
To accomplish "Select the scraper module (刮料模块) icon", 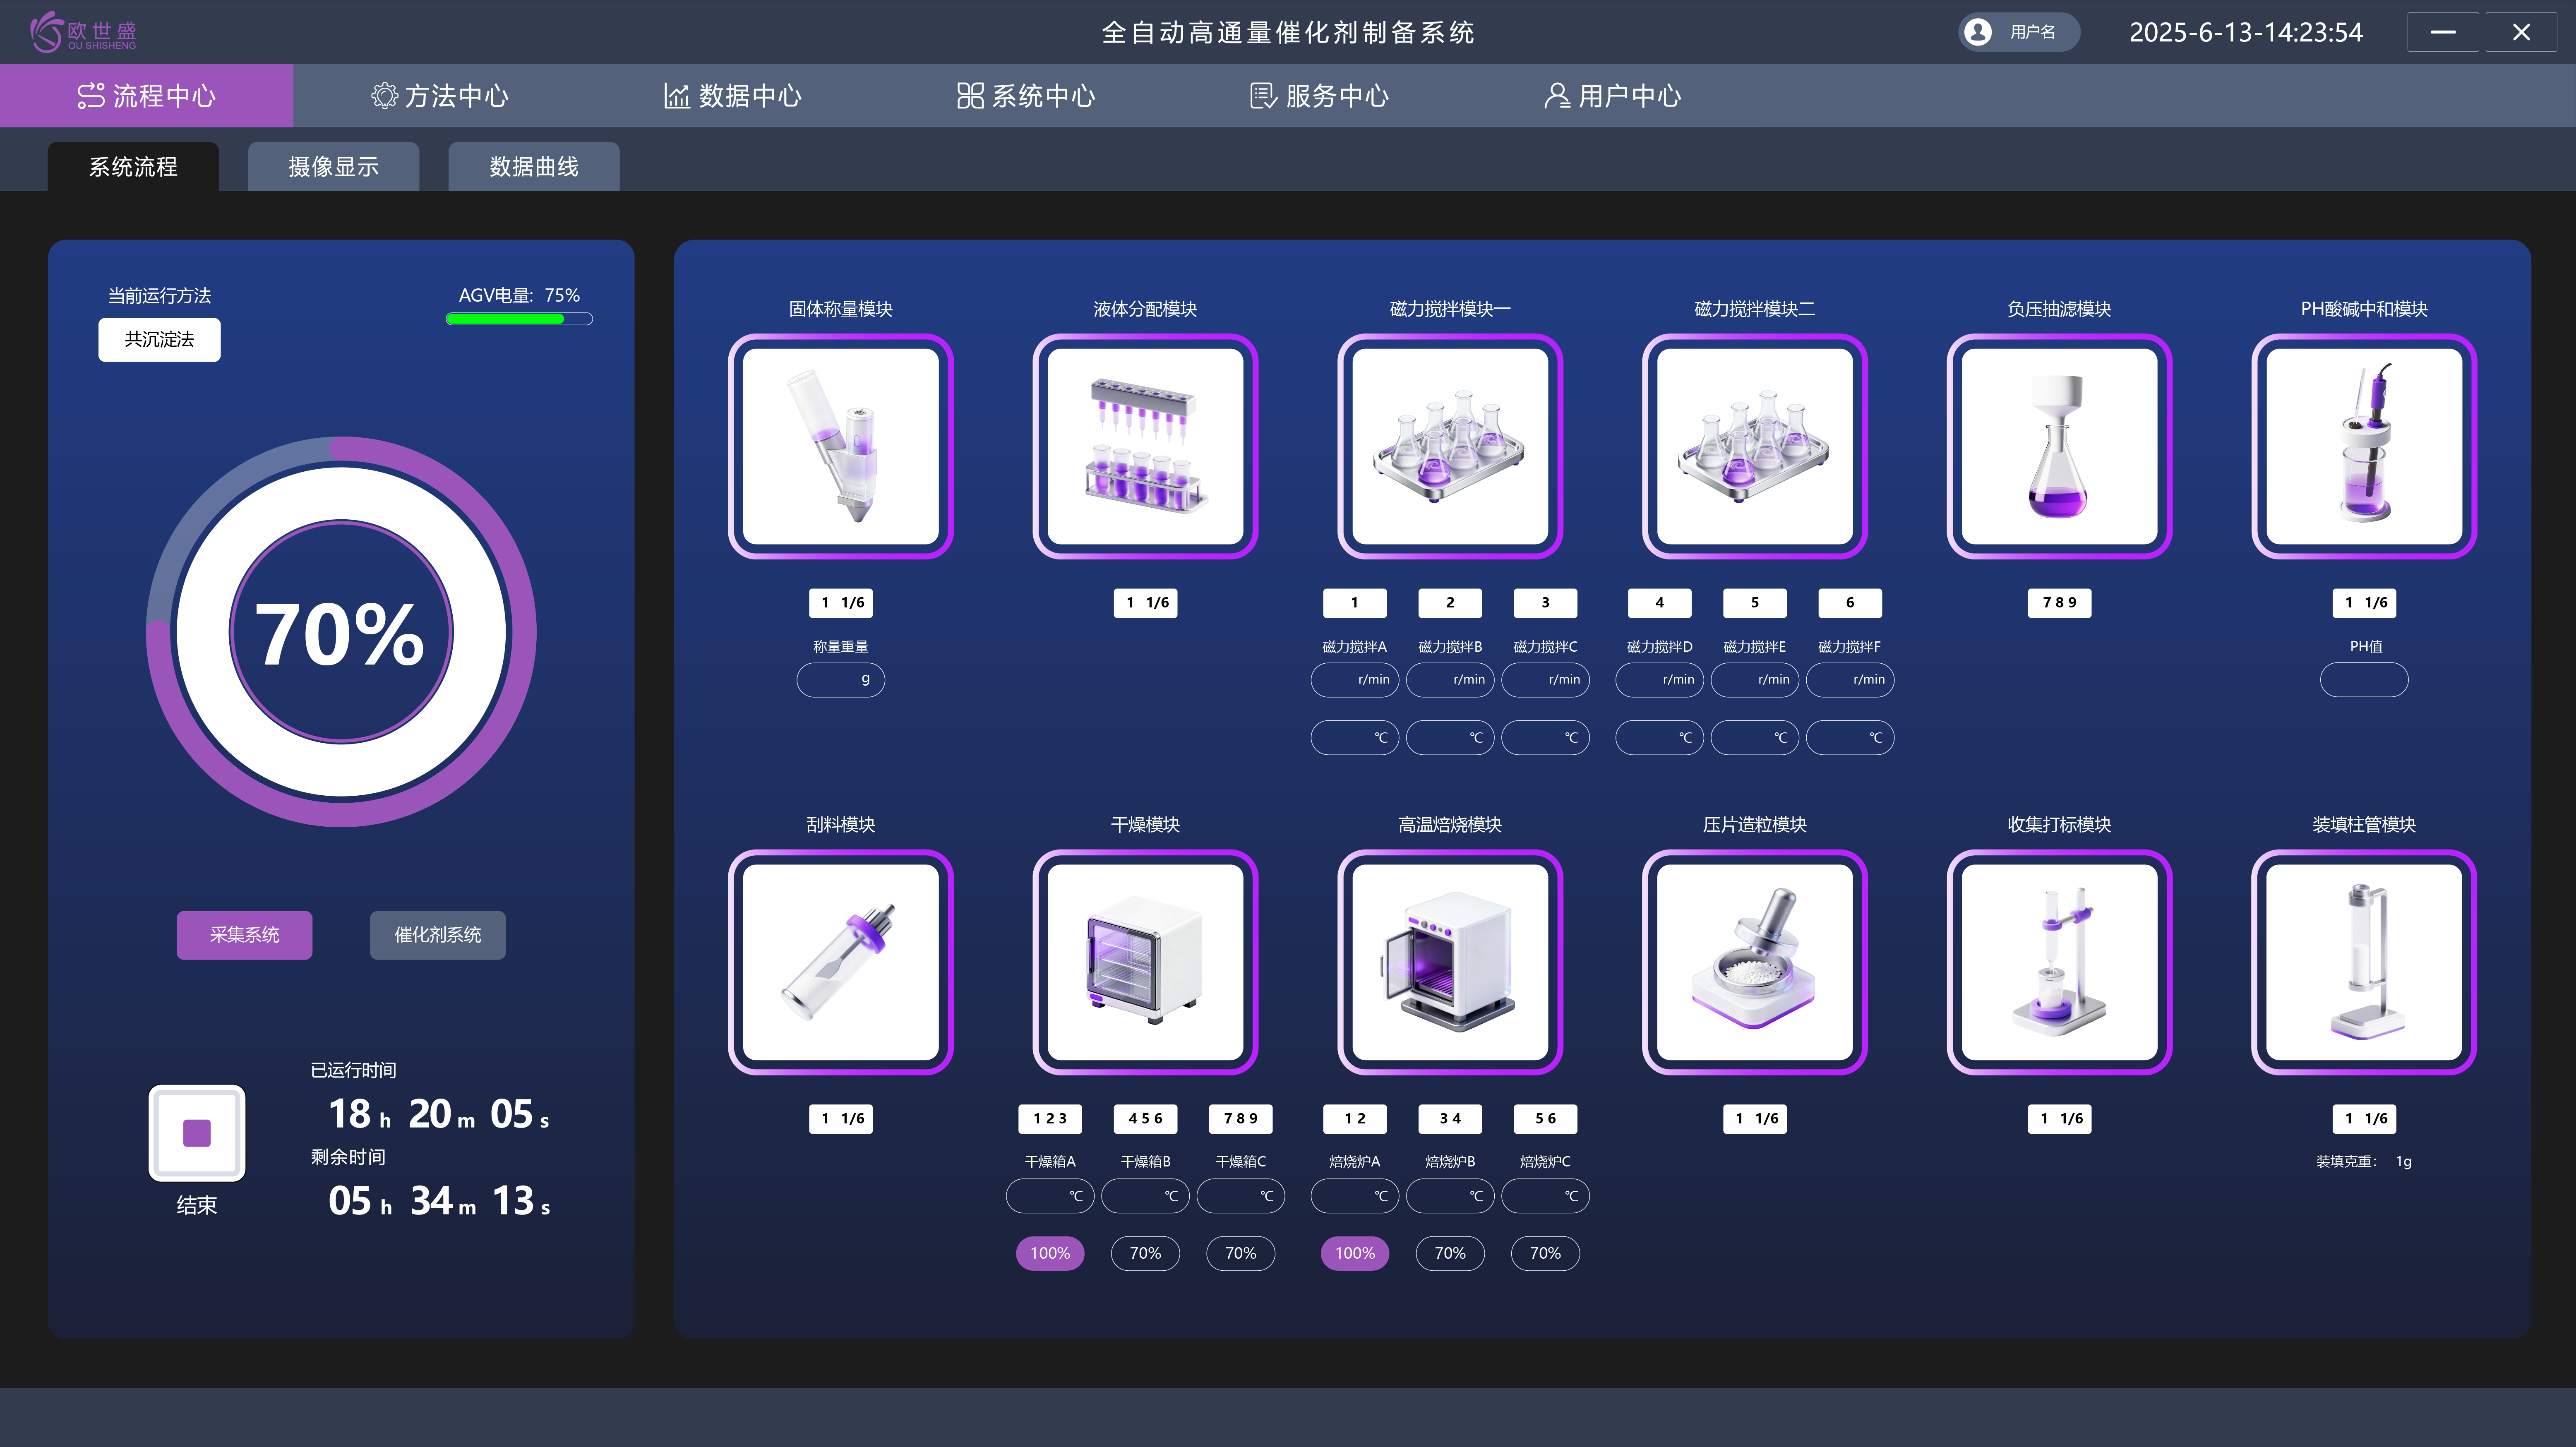I will [840, 962].
